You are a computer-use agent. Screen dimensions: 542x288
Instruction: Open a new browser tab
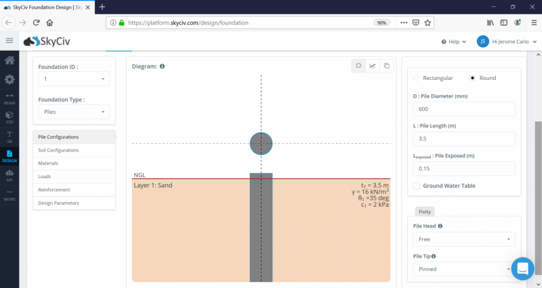[102, 7]
